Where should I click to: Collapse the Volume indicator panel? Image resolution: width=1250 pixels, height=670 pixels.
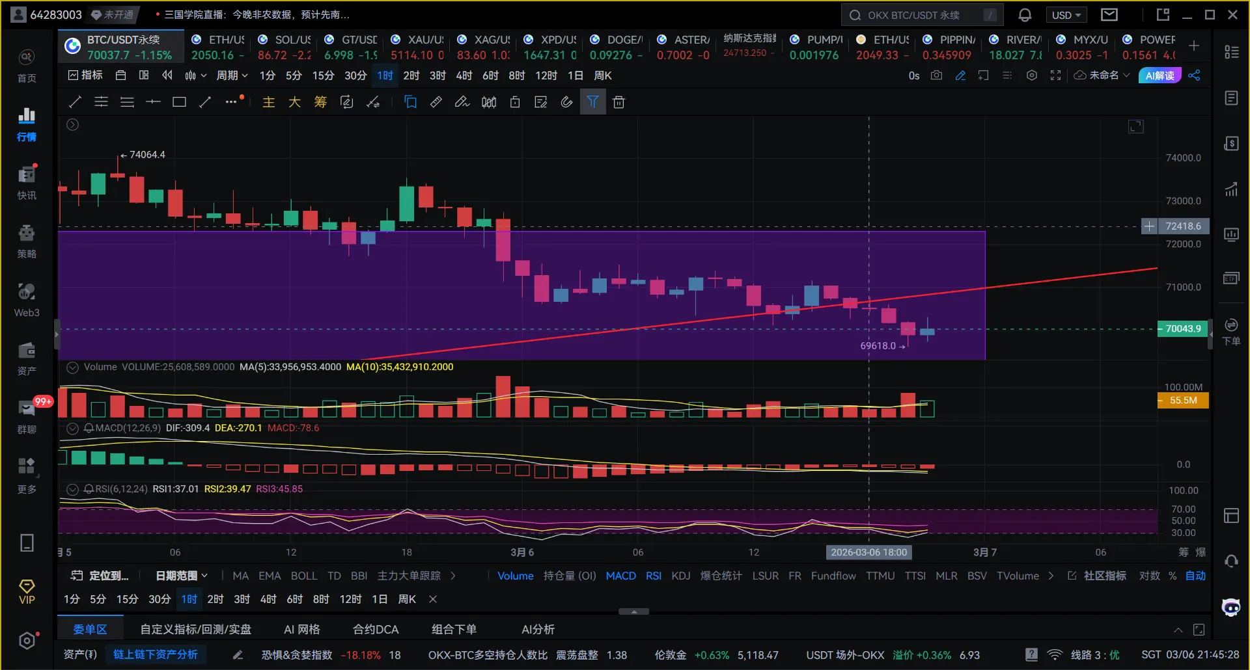tap(73, 368)
